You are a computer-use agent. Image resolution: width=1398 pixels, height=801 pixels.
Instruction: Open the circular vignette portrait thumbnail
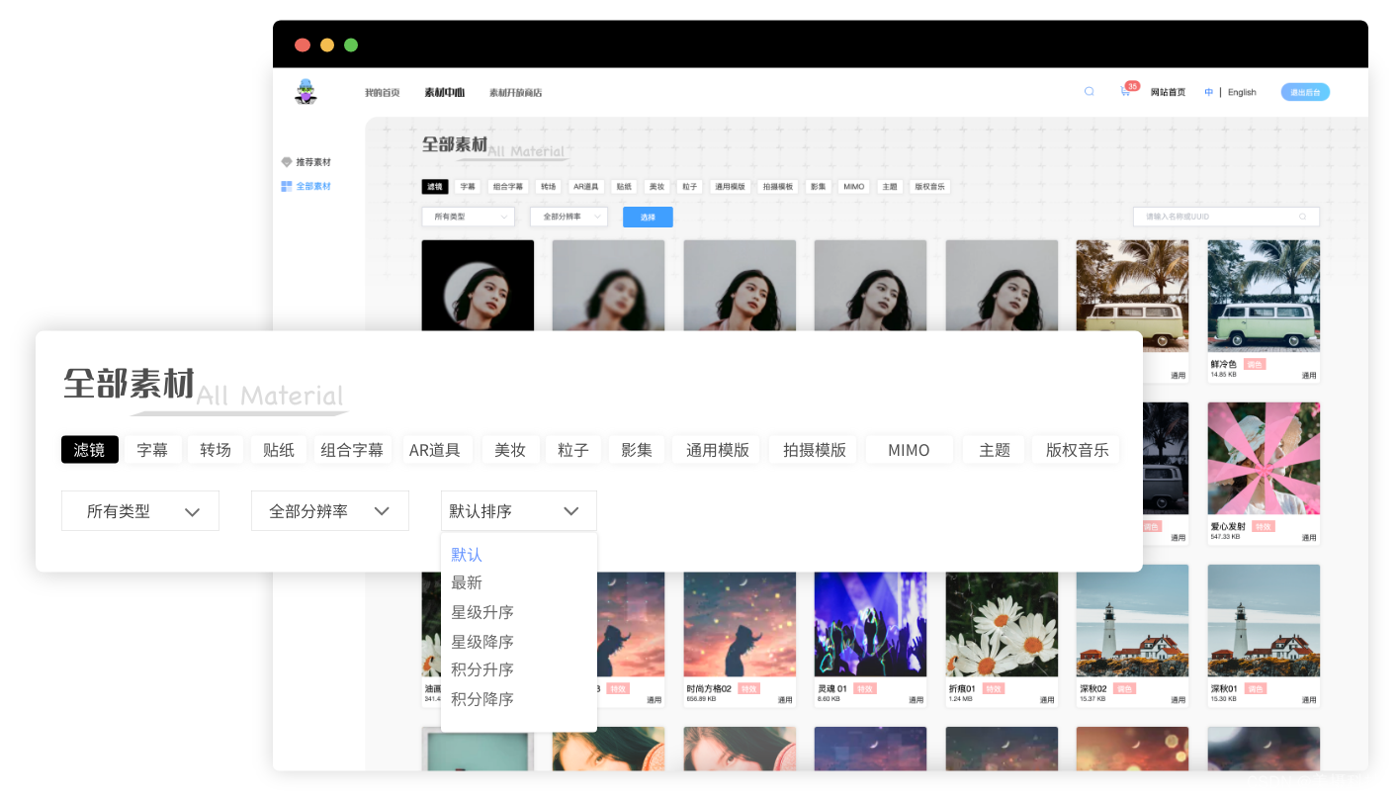pos(478,286)
